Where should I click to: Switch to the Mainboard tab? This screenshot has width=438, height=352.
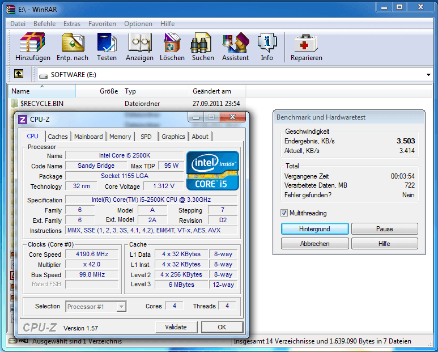point(88,137)
